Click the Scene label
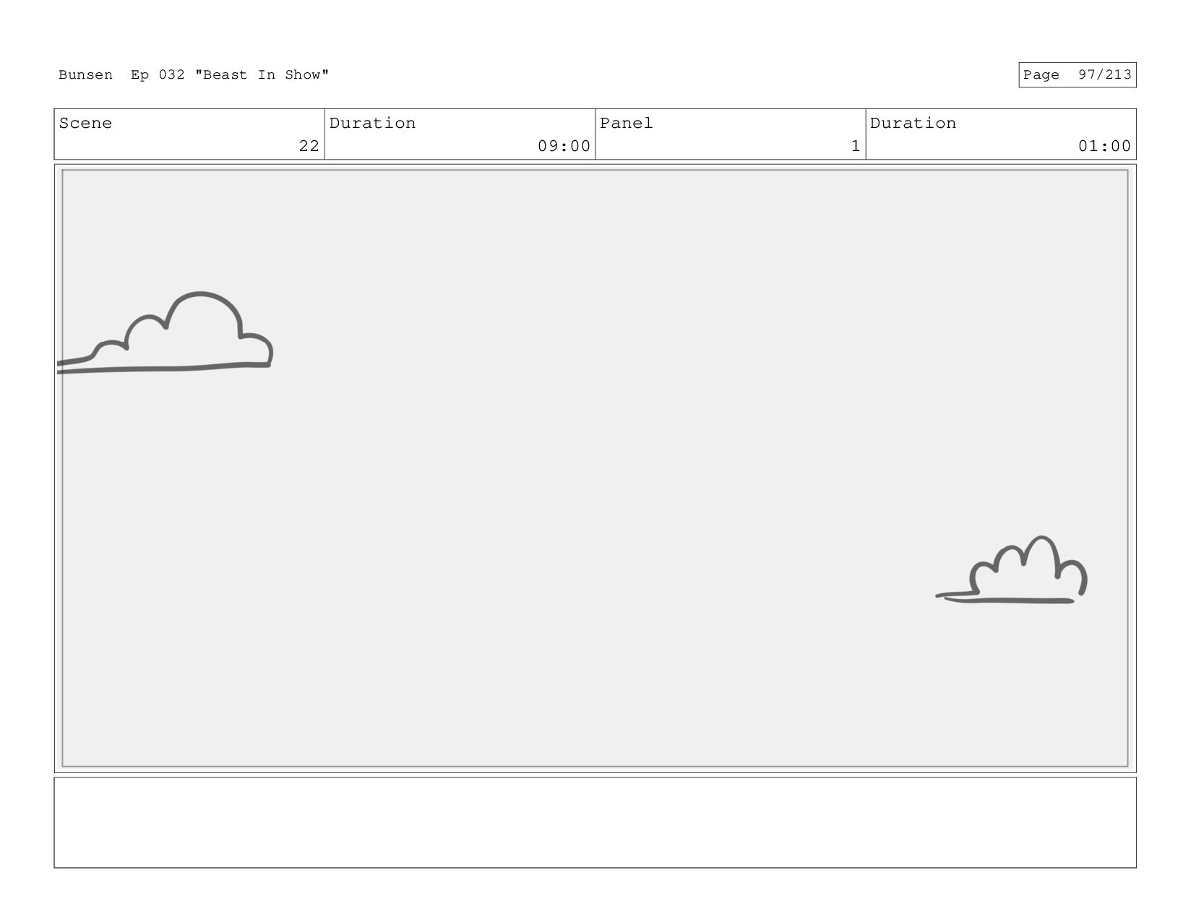This screenshot has width=1191, height=922. point(85,124)
